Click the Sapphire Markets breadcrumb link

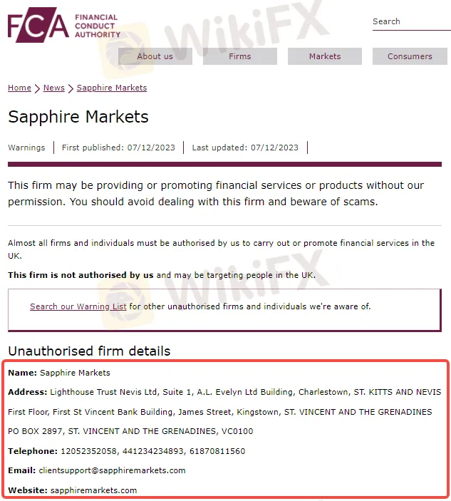112,88
